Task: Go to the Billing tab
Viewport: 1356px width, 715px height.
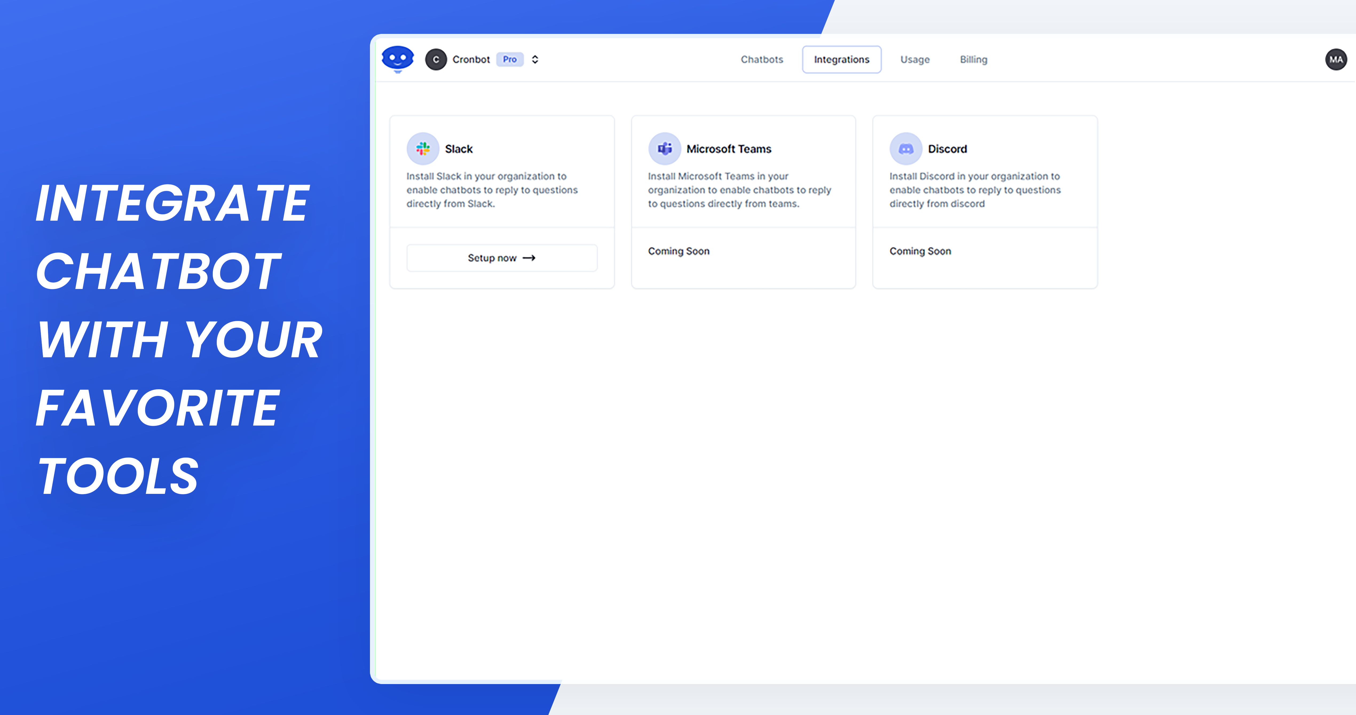Action: click(x=973, y=59)
